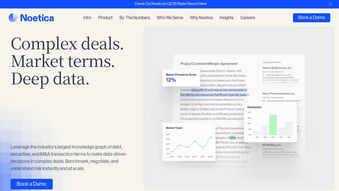
Task: Click the Distribution bar chart card
Action: [270, 122]
